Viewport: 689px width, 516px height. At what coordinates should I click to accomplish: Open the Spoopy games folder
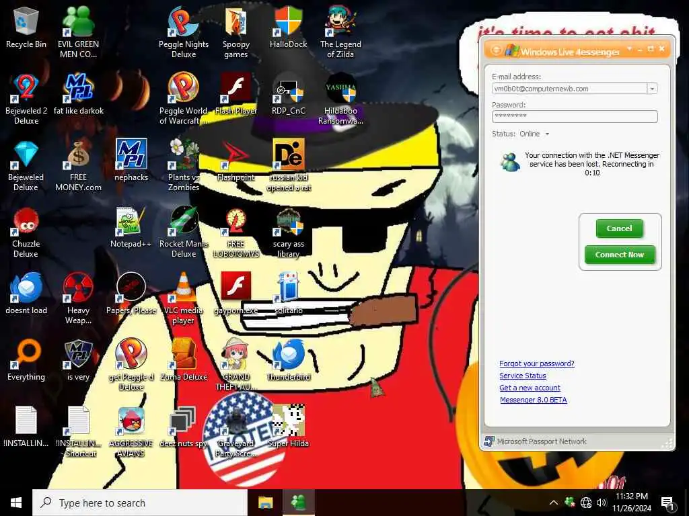tap(236, 32)
